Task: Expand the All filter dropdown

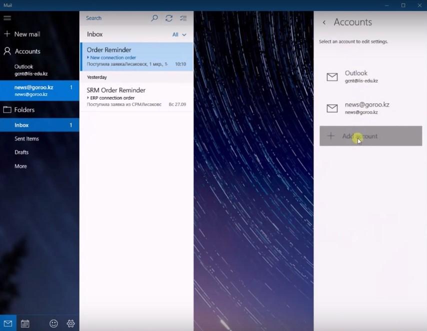Action: pos(179,34)
